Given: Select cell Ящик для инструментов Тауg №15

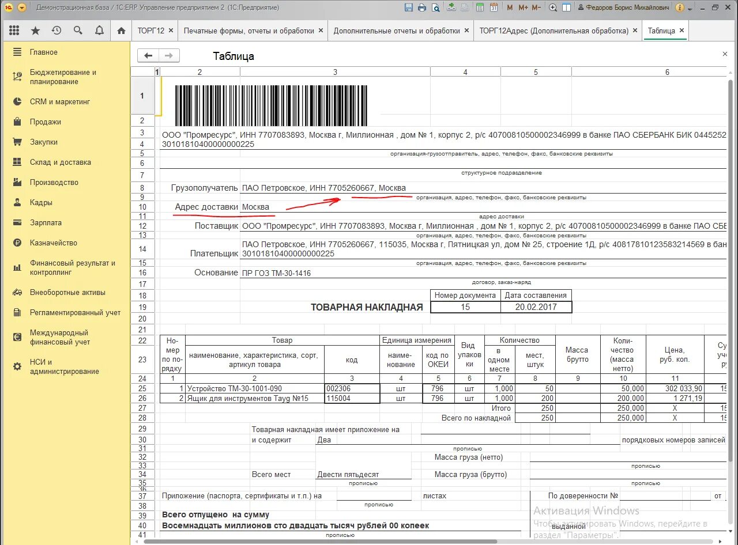Looking at the screenshot, I should (x=255, y=398).
